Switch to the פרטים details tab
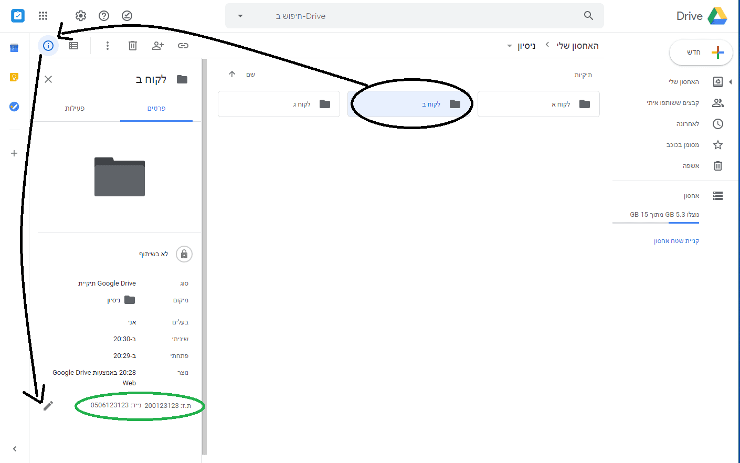This screenshot has height=463, width=740. click(x=156, y=108)
